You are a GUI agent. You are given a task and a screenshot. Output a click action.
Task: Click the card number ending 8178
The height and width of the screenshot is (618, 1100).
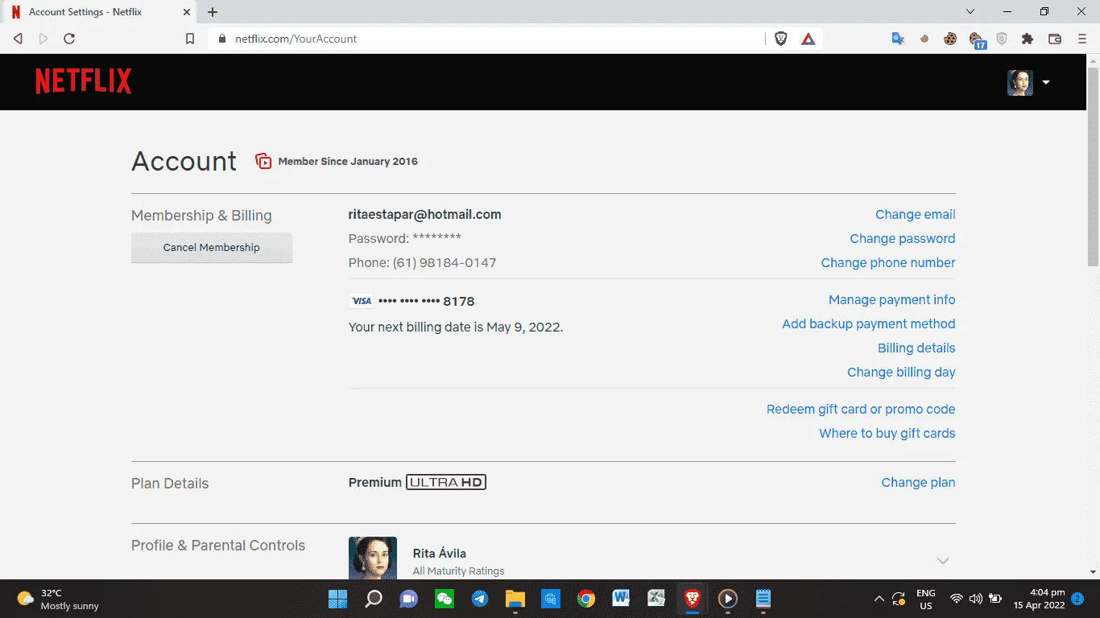[x=426, y=301]
